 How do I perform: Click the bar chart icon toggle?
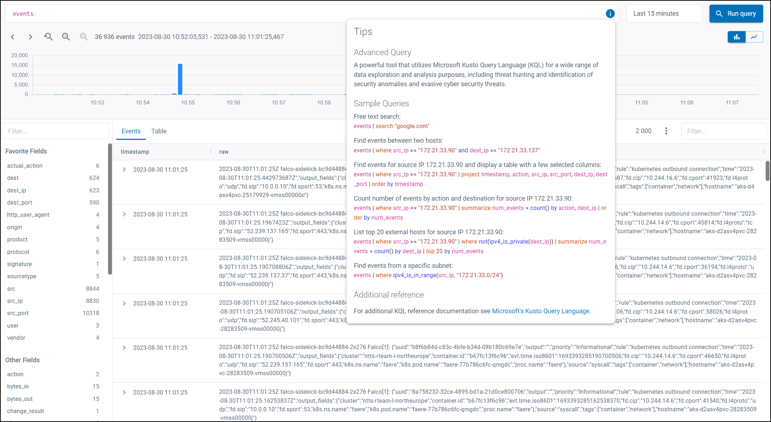tap(737, 37)
